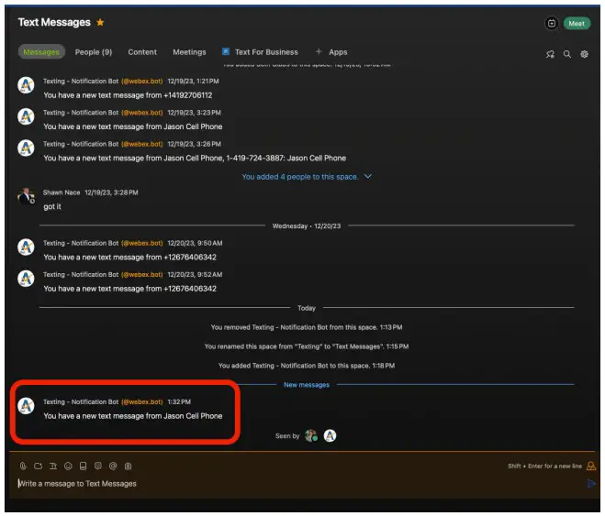This screenshot has height=516, width=605.
Task: Click bot avatar on the 1:21 PM message
Action: (27, 85)
